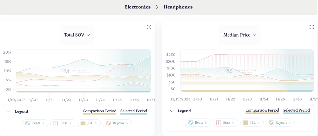
Task: Select the Headphones breadcrumb
Action: 178,7
